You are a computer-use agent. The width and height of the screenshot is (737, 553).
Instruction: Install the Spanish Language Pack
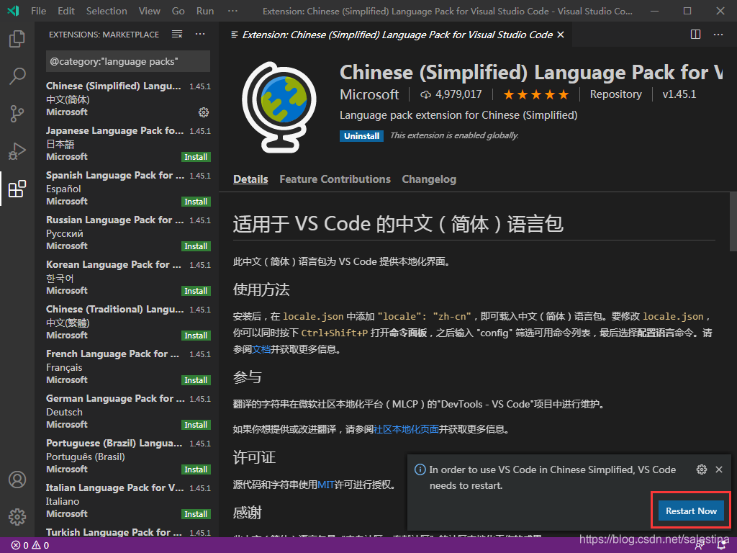click(196, 202)
